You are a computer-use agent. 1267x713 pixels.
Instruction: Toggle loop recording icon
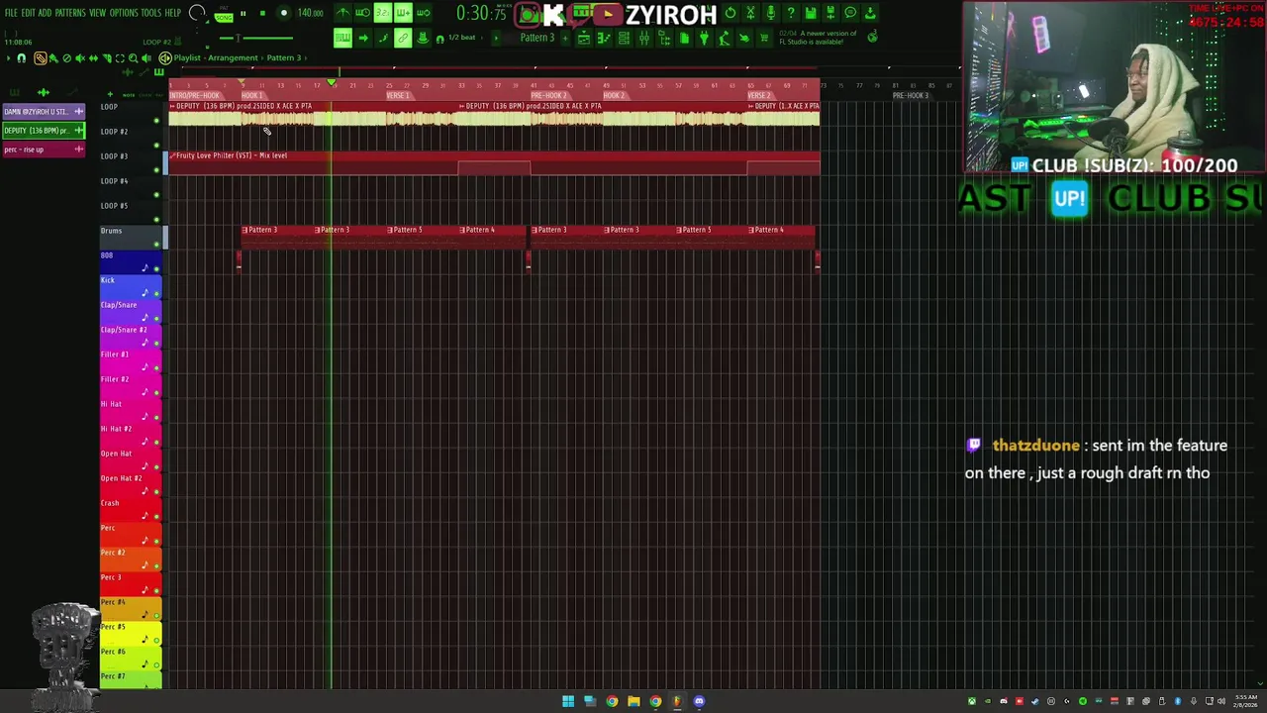424,13
